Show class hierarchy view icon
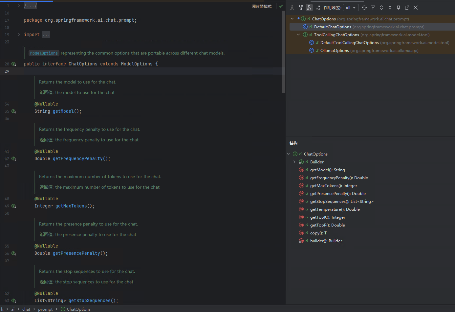Viewport: 455px width, 312px height. tap(292, 8)
